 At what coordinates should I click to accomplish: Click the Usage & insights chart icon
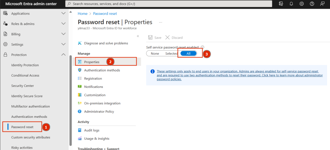click(x=80, y=139)
